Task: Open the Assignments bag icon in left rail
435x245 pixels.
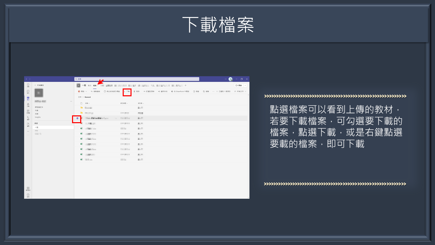Action: click(x=28, y=105)
